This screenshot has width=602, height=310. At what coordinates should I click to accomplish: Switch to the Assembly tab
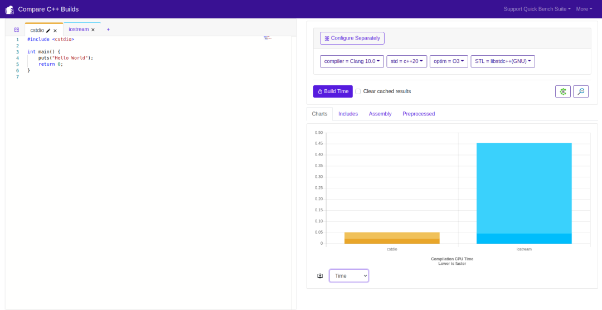(380, 114)
